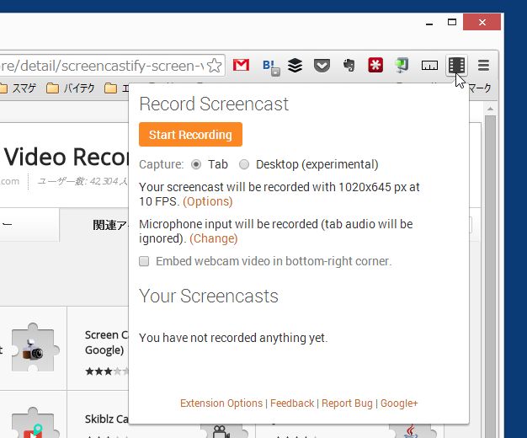Screen dimensions: 527x438
Task: Maximize the Chrome window
Action: coord(452,22)
